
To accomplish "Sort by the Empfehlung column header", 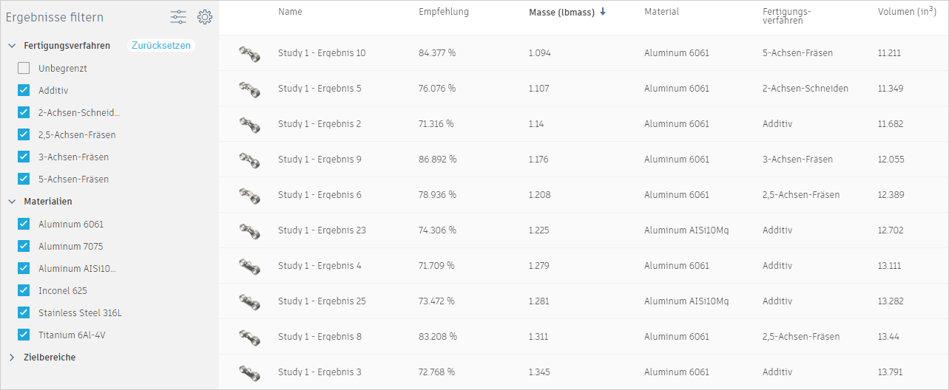I will pos(443,12).
